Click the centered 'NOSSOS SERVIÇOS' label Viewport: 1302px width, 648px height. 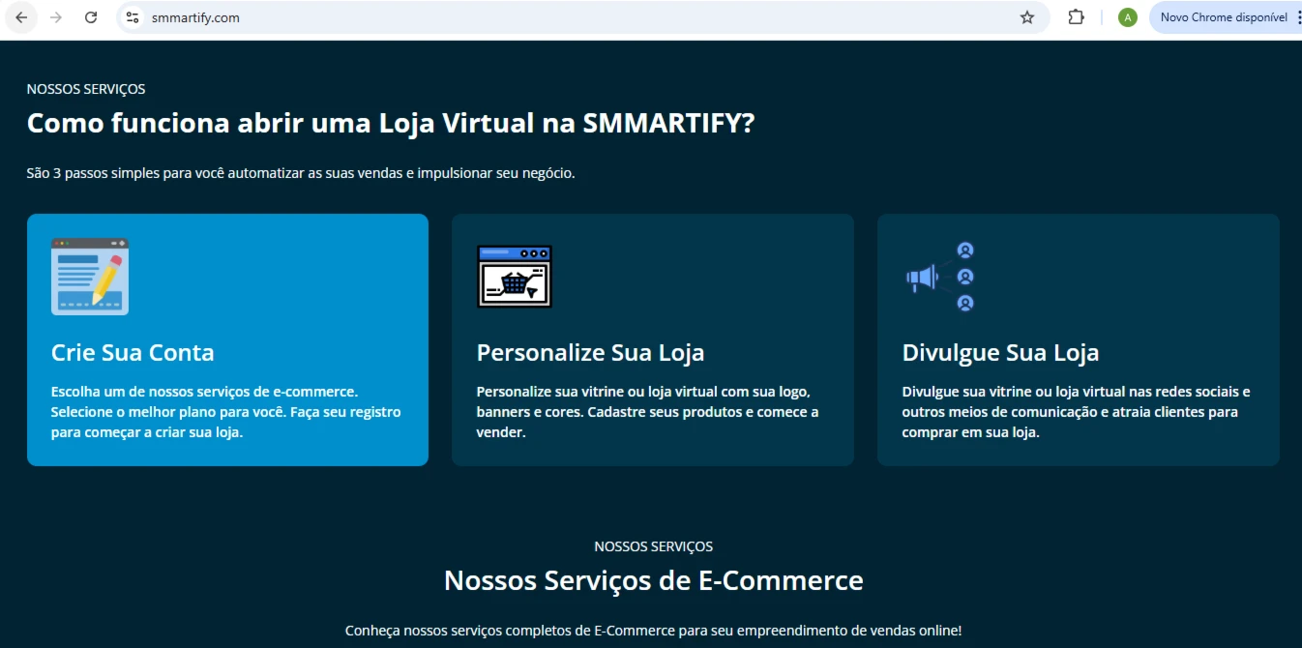[654, 546]
